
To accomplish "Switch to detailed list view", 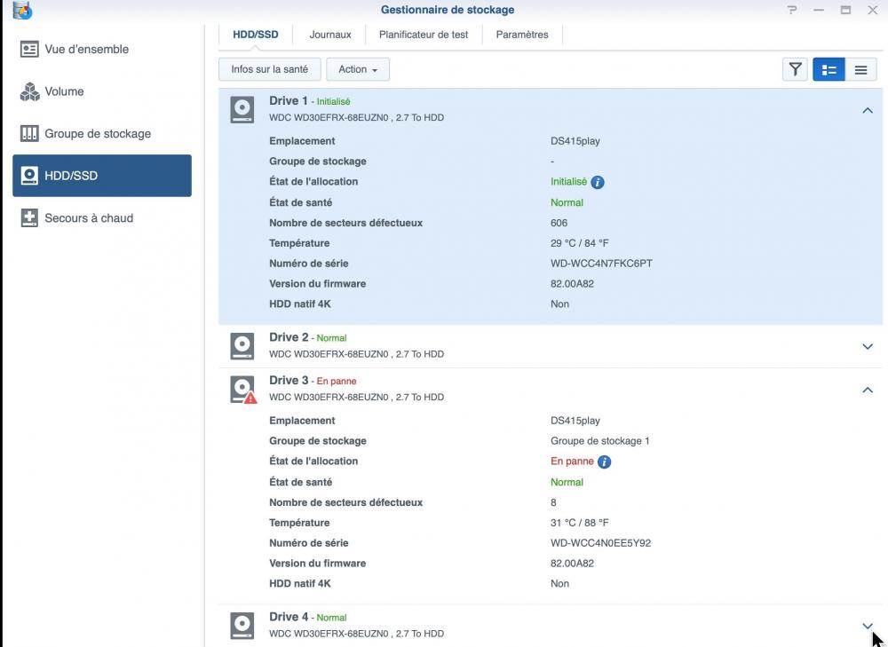I will click(829, 69).
